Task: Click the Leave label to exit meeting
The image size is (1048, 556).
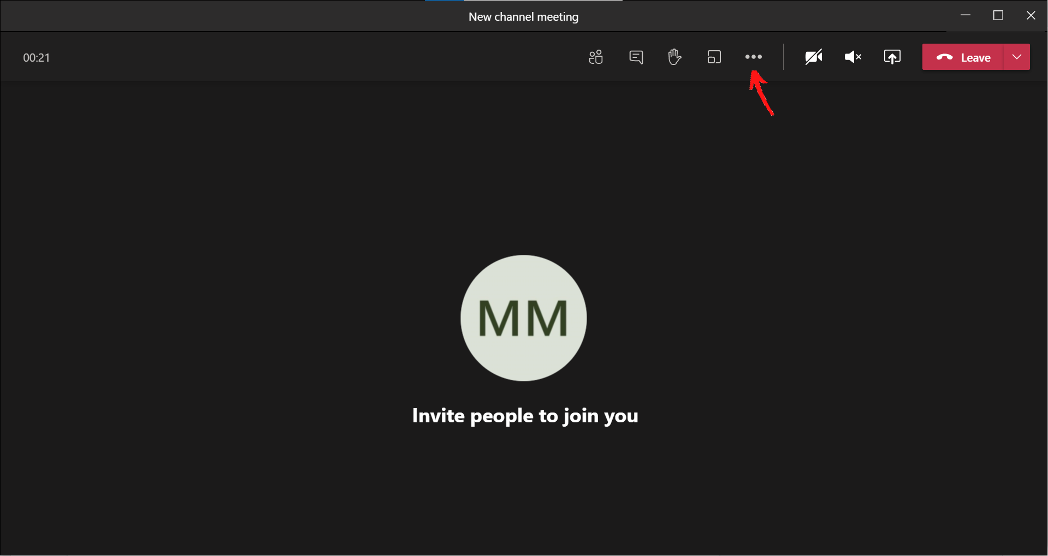Action: click(x=975, y=57)
